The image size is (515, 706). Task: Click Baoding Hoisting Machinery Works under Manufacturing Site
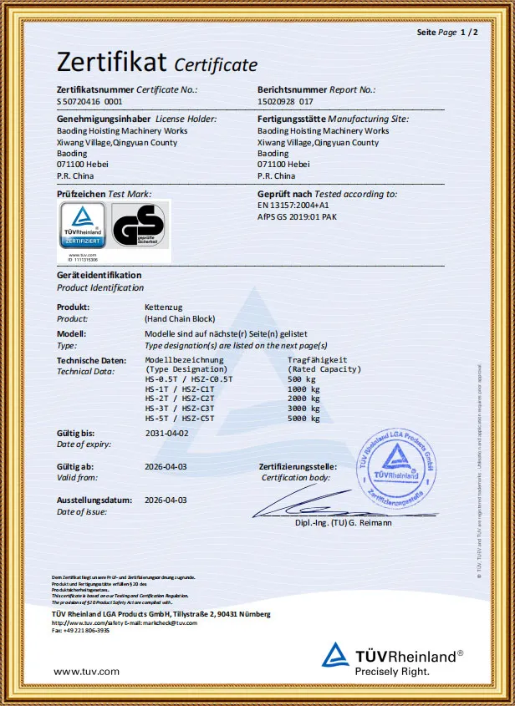point(323,130)
